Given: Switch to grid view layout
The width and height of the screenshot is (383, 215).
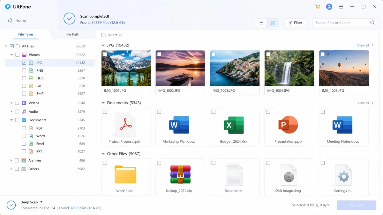Looking at the screenshot, I should coord(273,23).
